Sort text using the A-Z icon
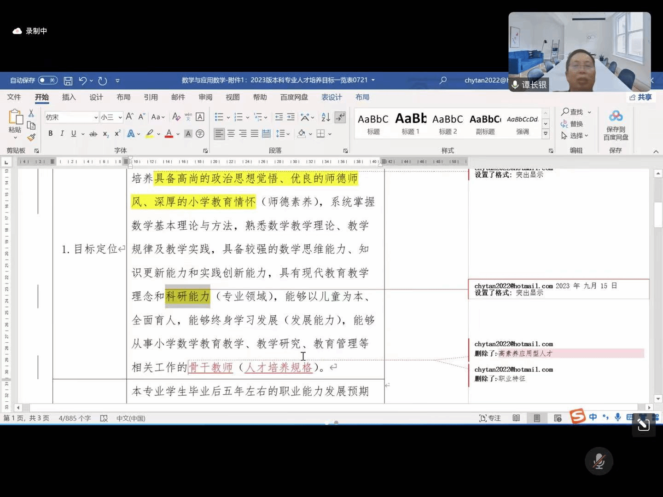 (x=326, y=117)
